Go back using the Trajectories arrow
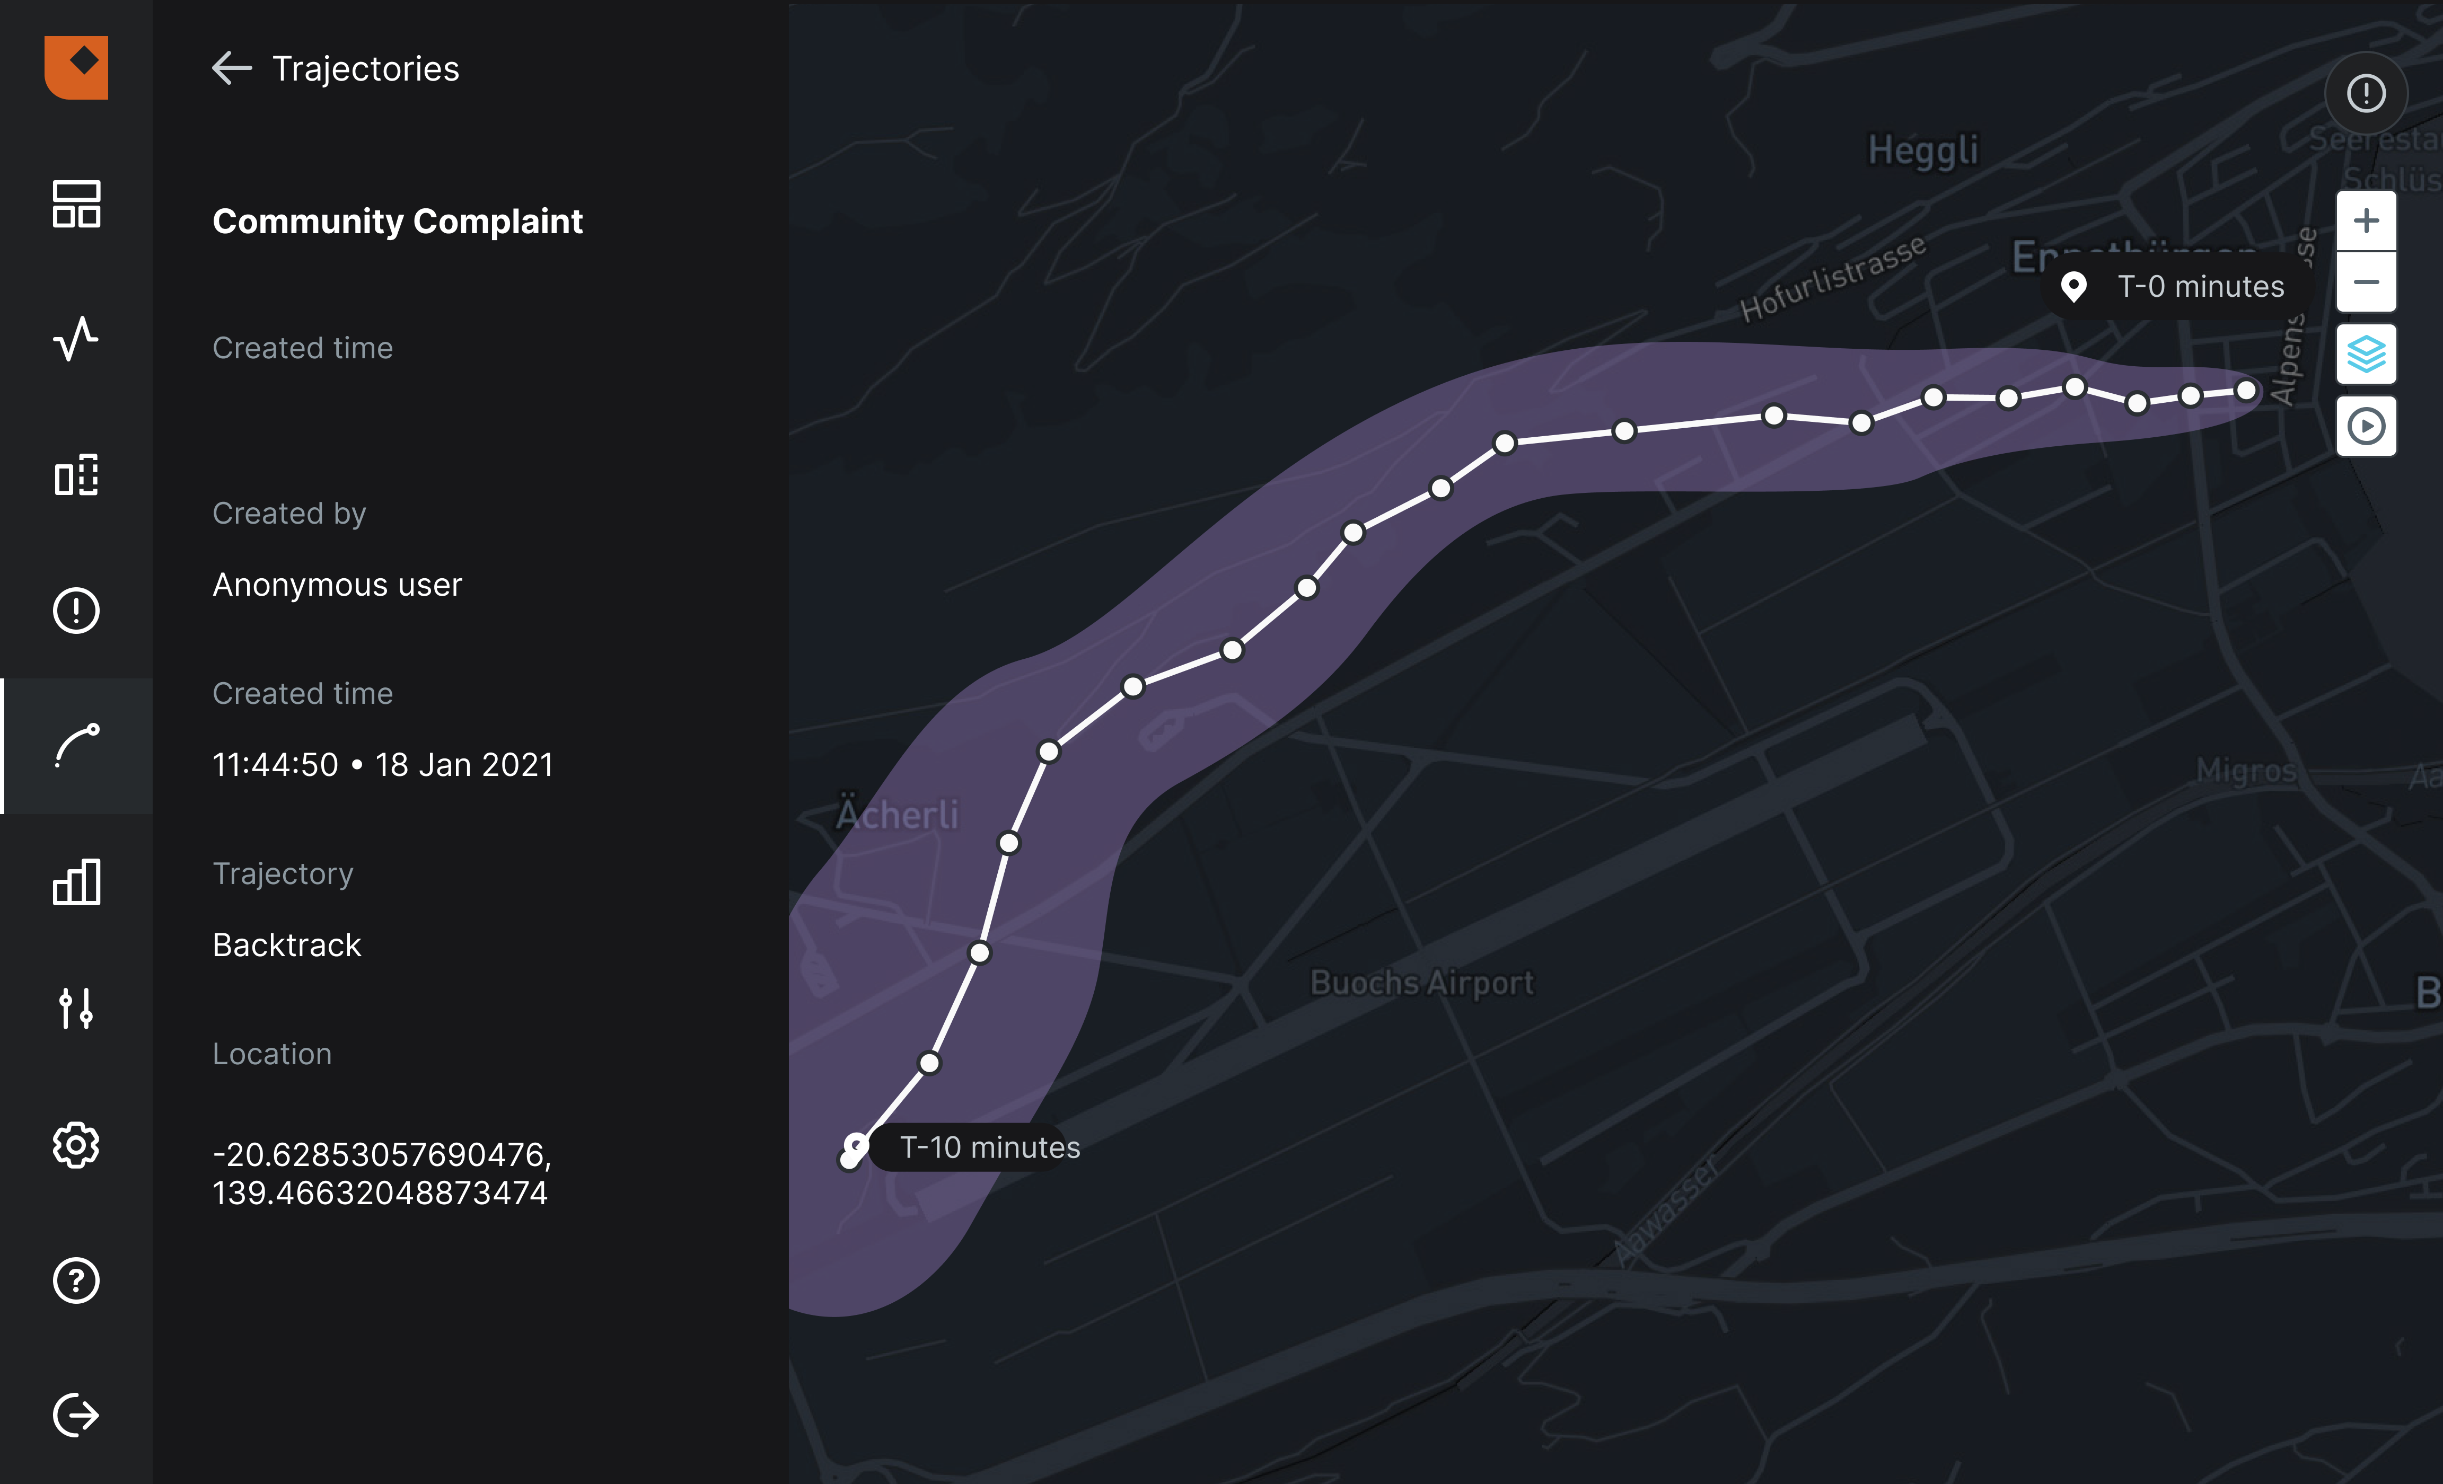This screenshot has width=2443, height=1484. coord(232,68)
